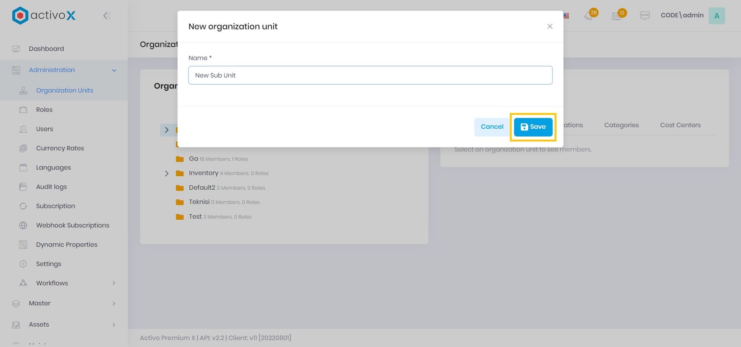Click the language flag icon

[x=566, y=16]
